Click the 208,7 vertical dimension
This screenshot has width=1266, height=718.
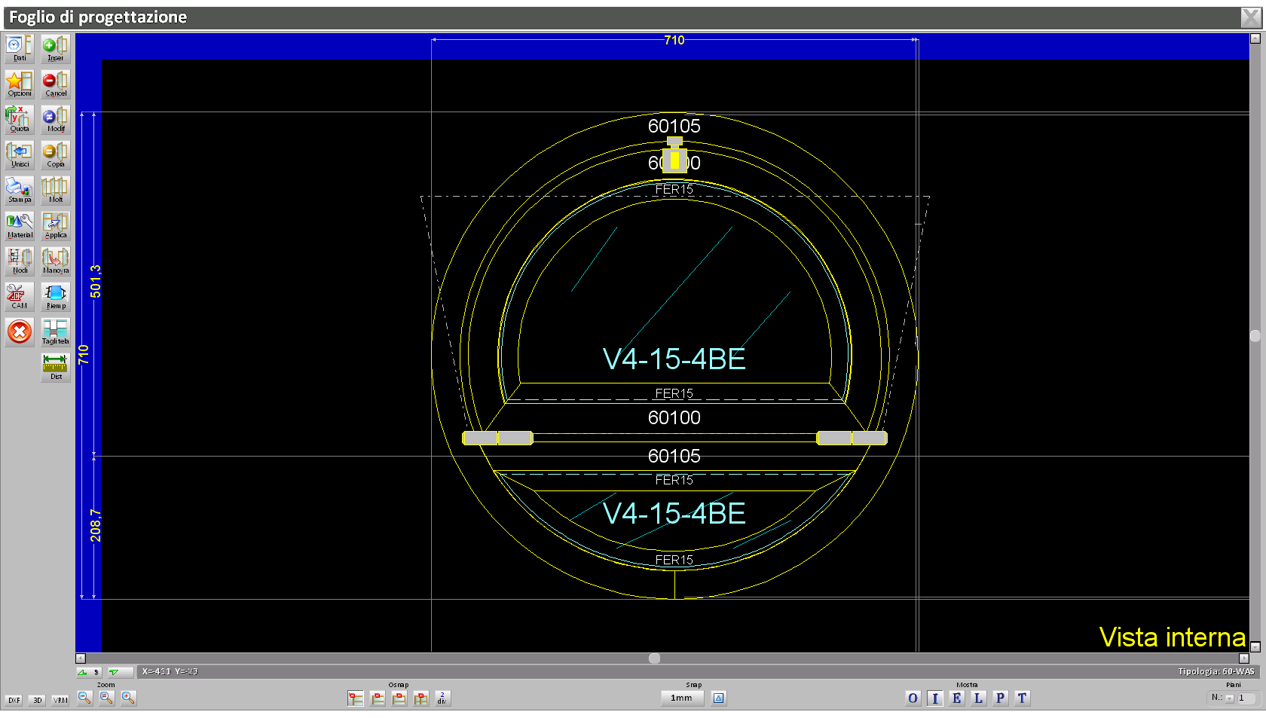[x=96, y=525]
